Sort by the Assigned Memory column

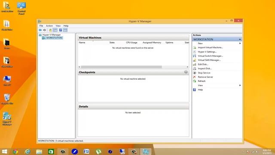point(152,43)
